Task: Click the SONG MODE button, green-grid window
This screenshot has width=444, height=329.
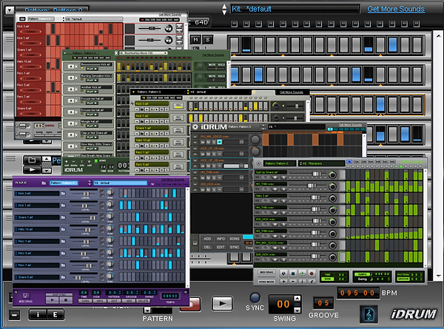Action: pyautogui.click(x=266, y=282)
